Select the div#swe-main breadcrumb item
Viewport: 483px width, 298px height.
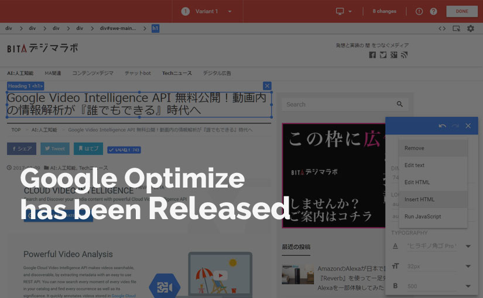118,28
